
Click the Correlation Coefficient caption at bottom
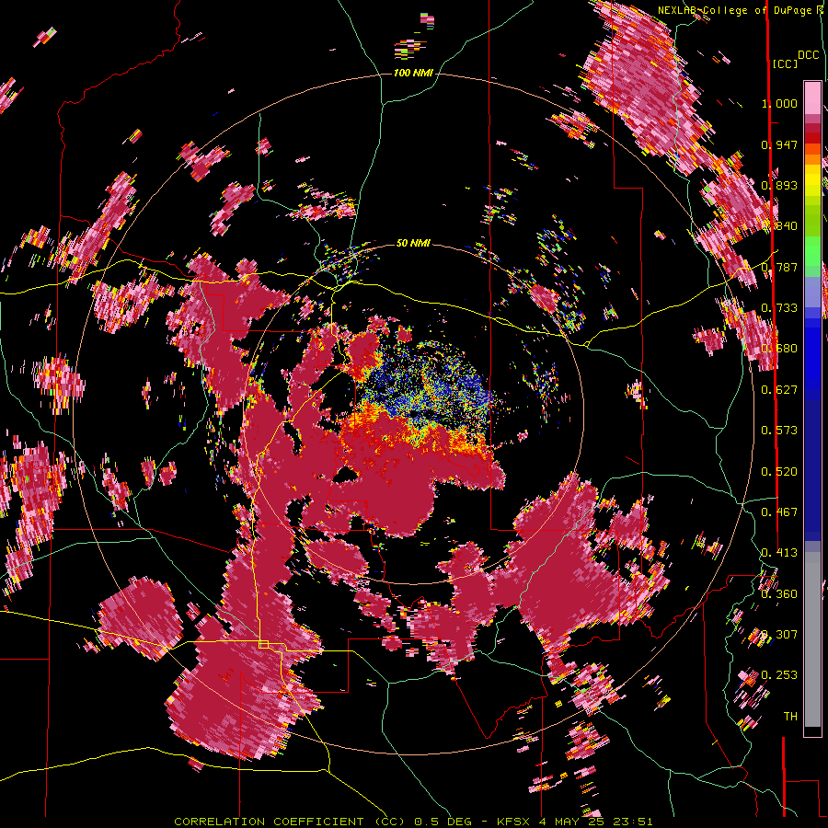pyautogui.click(x=413, y=822)
